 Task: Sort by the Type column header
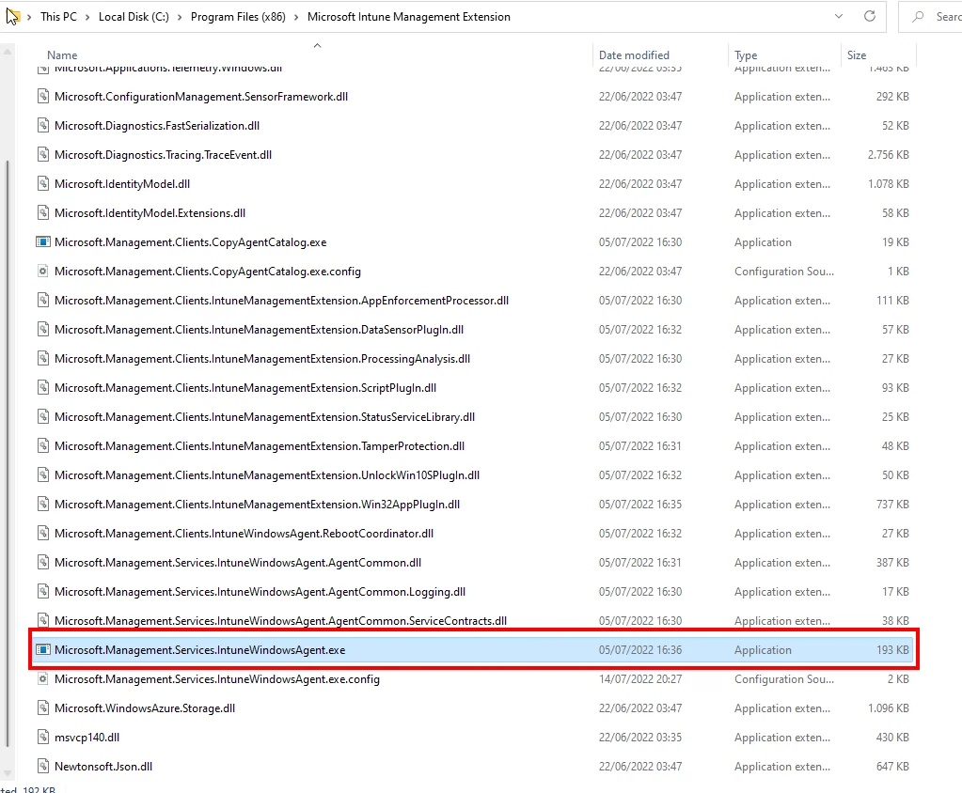(746, 55)
